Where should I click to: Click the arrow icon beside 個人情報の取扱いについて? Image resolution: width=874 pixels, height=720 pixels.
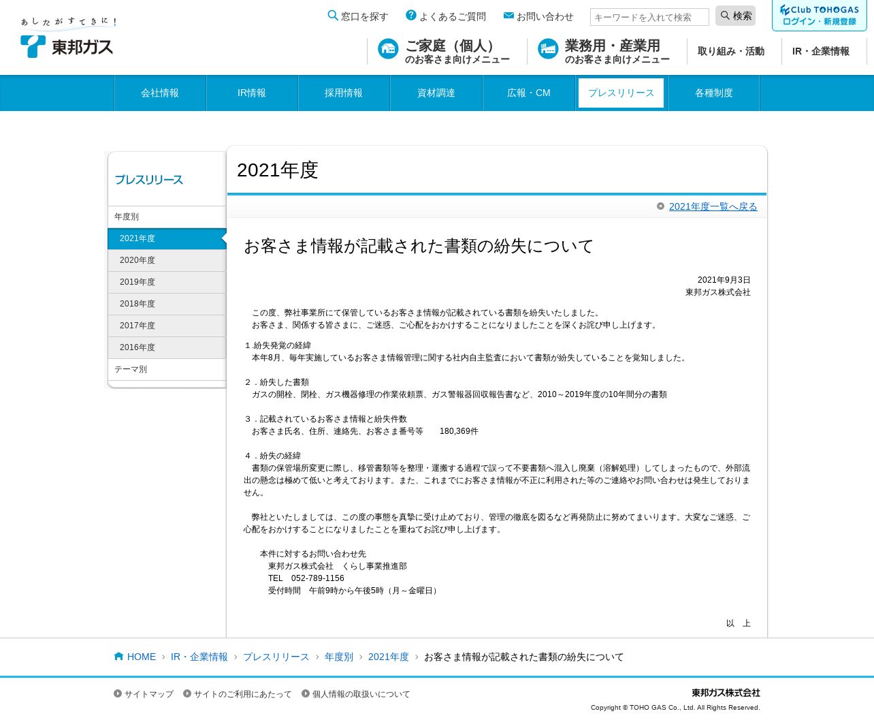coord(306,693)
